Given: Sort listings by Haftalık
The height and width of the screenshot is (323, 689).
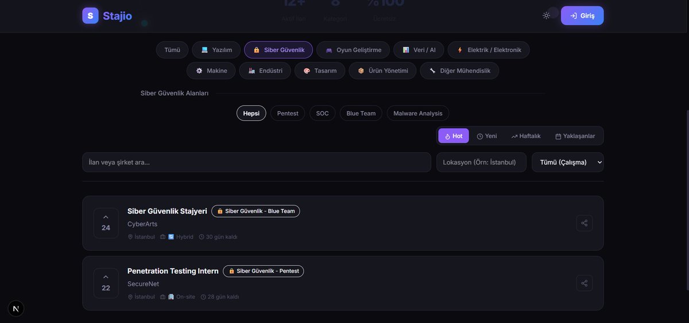Looking at the screenshot, I should pos(526,136).
